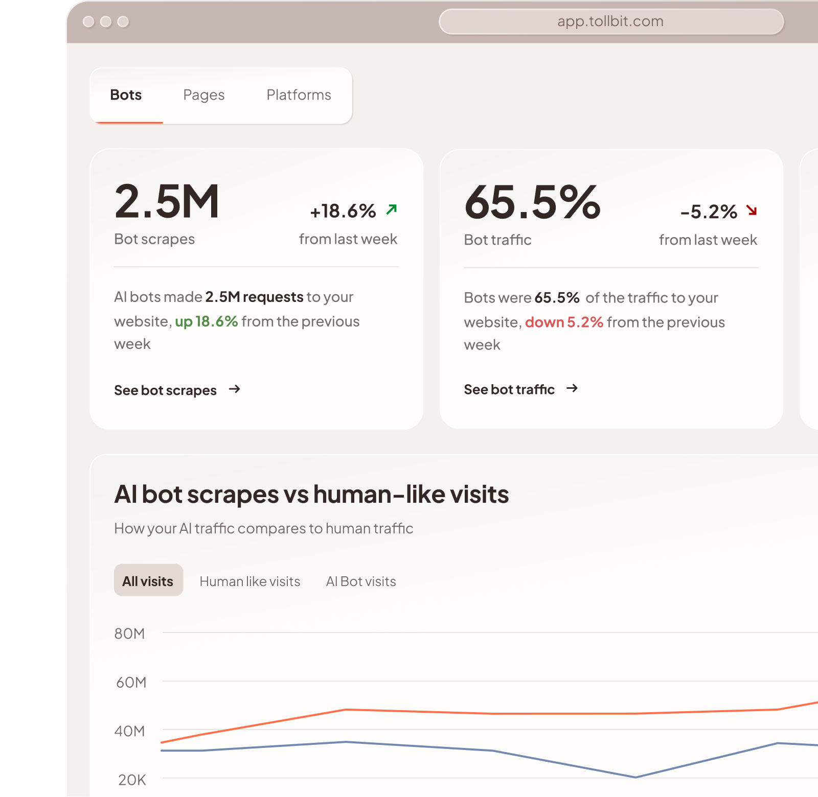
Task: Enable the Human like visits filter
Action: 250,581
